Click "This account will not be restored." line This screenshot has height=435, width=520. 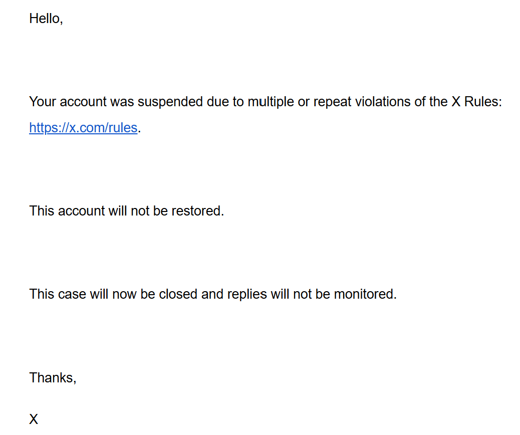tap(126, 210)
